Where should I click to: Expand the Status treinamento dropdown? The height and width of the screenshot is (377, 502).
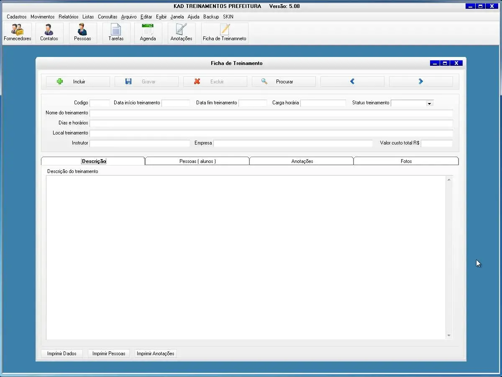(430, 103)
